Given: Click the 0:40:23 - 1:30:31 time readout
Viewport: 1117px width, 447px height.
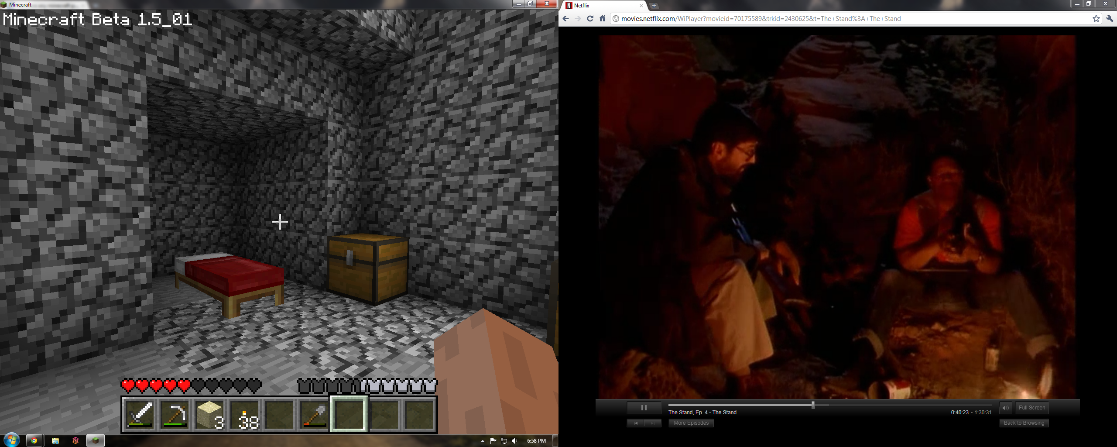Looking at the screenshot, I should 971,413.
